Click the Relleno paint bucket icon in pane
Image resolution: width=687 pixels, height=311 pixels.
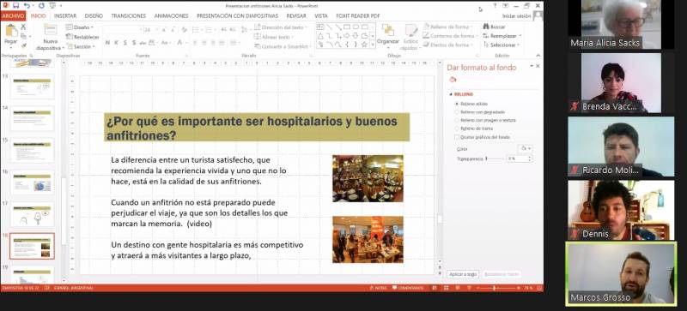pos(453,80)
